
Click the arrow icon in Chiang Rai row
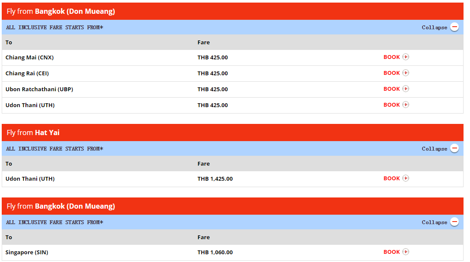pos(406,73)
